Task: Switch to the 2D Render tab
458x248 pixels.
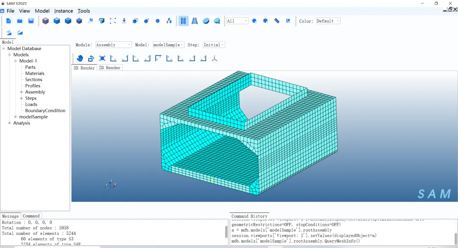Action: pos(109,68)
